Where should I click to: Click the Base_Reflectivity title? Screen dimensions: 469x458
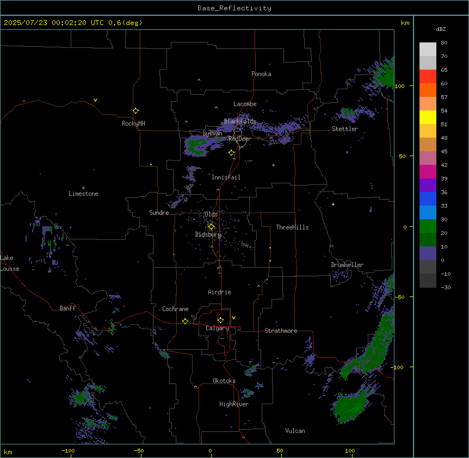click(234, 8)
